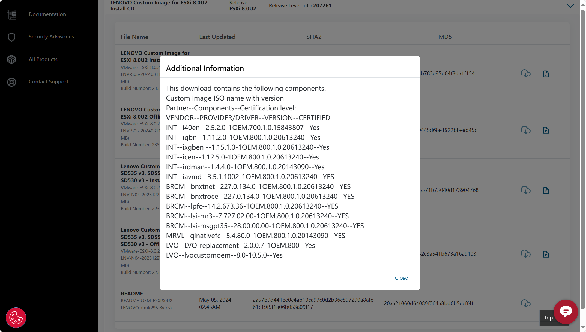The height and width of the screenshot is (332, 586).
Task: Click the LVO--lvocustomoem line
Action: (x=224, y=255)
